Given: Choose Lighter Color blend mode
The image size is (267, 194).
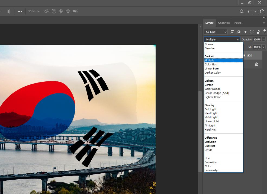Looking at the screenshot, I should pos(223,97).
